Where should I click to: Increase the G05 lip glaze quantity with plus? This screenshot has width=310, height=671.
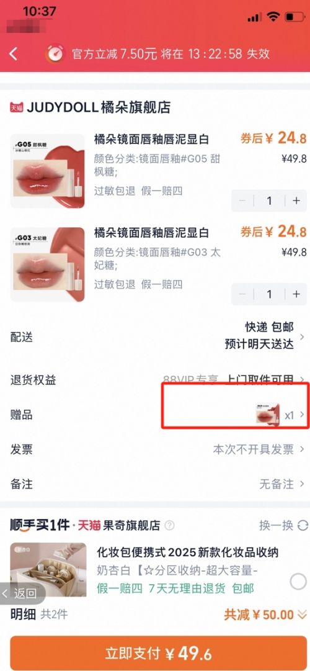[296, 200]
